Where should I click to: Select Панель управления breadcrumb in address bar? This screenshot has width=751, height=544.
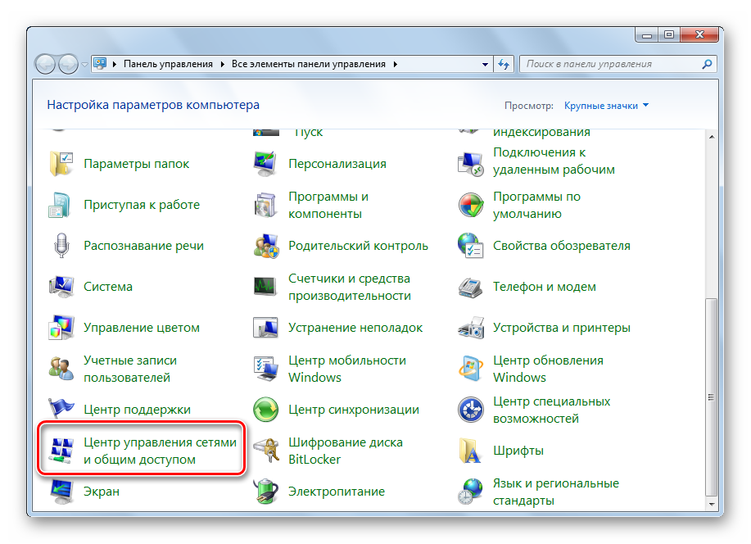click(167, 64)
